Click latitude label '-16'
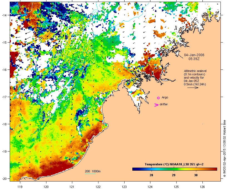 click(4, 69)
